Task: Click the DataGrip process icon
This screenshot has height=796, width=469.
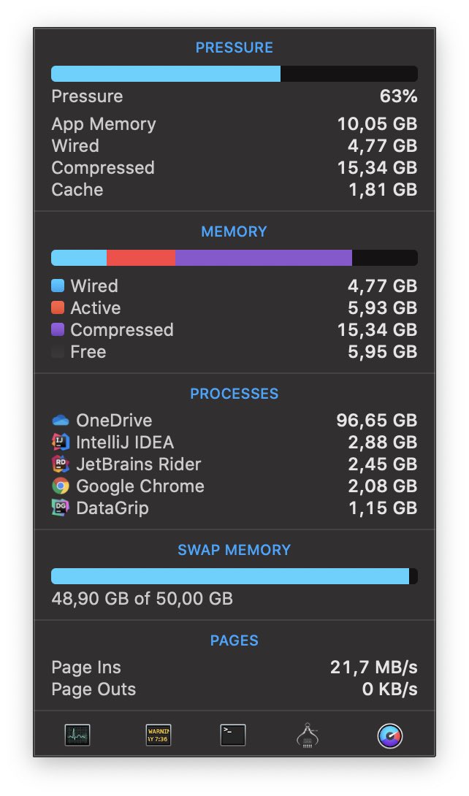Action: tap(60, 508)
